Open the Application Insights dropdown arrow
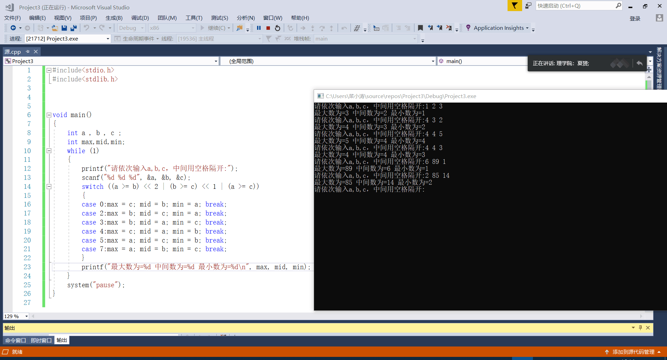This screenshot has width=667, height=360. point(527,28)
